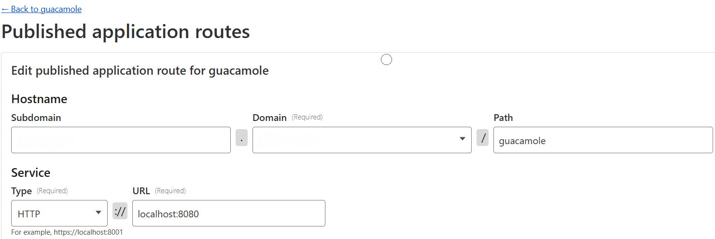Click the https://localhost:8001 example hint text
Screen dimensions: 715x239
click(67, 232)
